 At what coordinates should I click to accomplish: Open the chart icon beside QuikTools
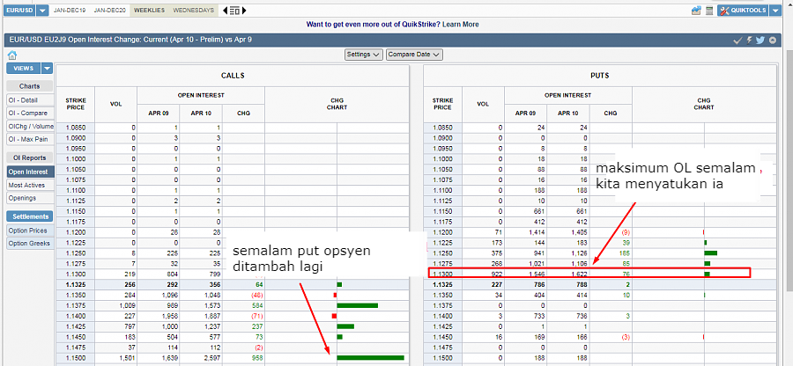click(x=696, y=10)
